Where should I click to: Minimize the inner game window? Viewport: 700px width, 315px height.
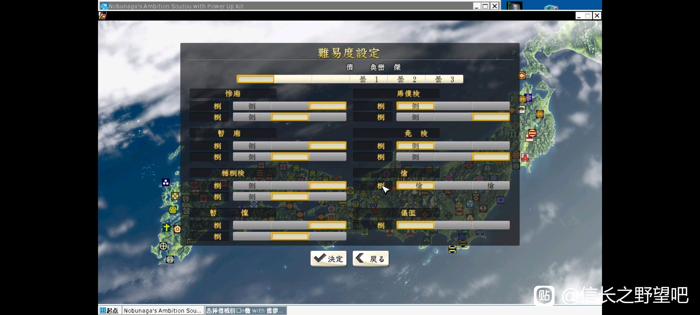coord(579,16)
